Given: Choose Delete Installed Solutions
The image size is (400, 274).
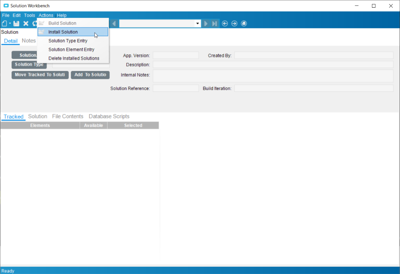Looking at the screenshot, I should pos(74,58).
